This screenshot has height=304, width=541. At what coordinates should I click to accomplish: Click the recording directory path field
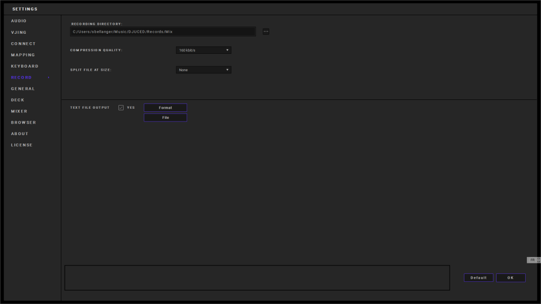coord(163,32)
